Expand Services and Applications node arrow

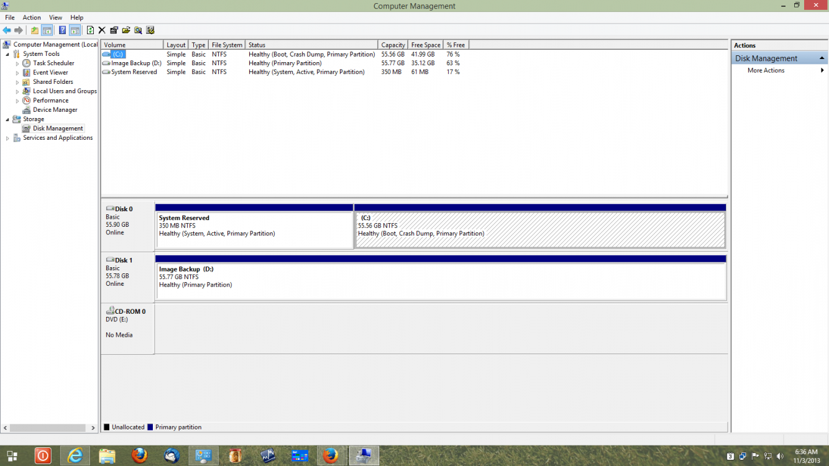click(x=7, y=138)
